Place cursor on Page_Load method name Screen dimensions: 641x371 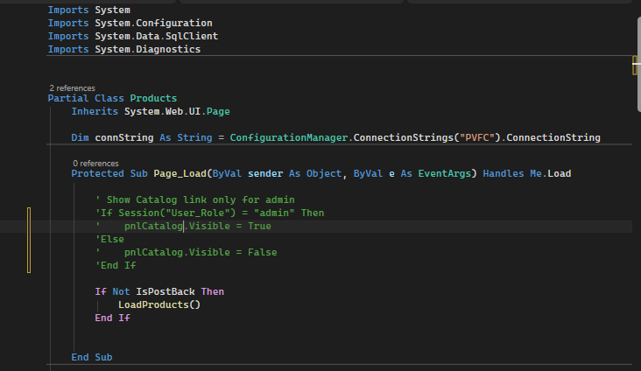pos(182,173)
